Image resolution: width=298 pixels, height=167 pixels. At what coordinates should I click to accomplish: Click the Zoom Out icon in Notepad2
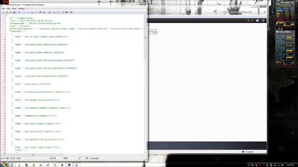coord(58,13)
